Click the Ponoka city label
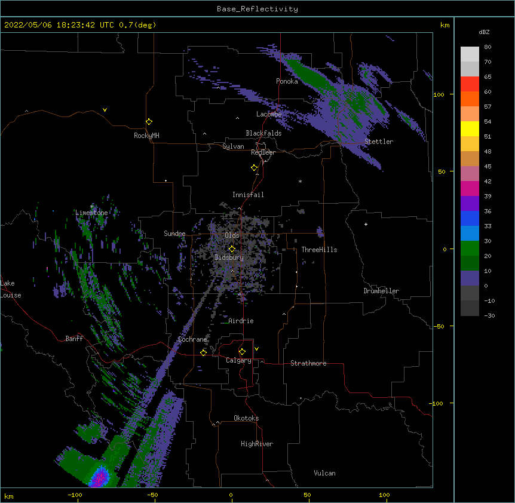 point(287,81)
